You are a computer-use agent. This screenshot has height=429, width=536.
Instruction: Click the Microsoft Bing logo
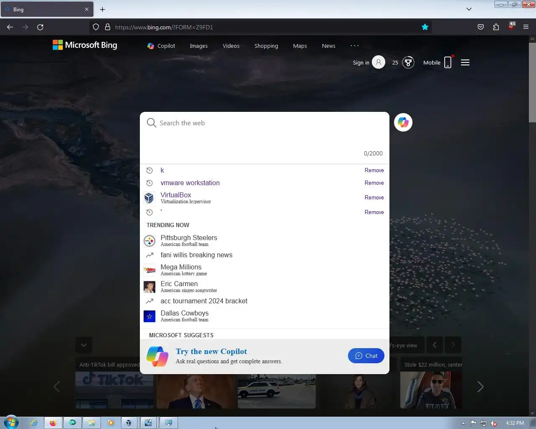85,45
